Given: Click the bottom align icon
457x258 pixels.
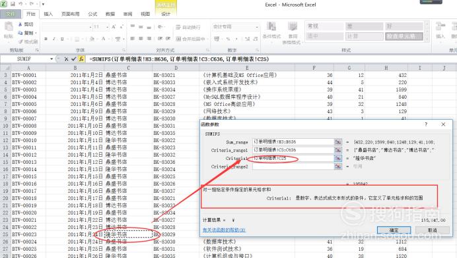Looking at the screenshot, I should [x=149, y=27].
